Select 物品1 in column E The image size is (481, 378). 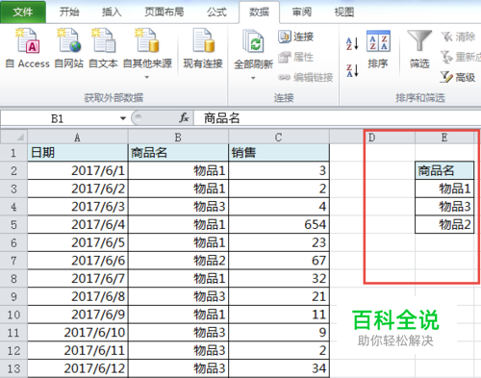[x=444, y=189]
